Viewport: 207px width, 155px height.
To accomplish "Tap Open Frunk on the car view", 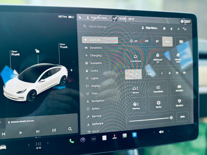I will (x=16, y=53).
